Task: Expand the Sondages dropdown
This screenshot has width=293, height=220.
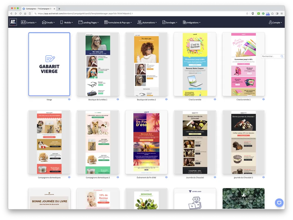Action: click(170, 22)
